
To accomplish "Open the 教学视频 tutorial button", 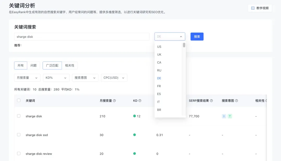I will (260, 8).
